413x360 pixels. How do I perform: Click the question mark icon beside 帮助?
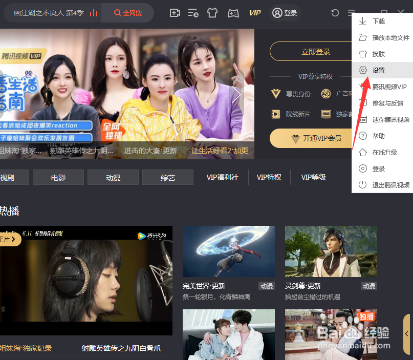pyautogui.click(x=363, y=136)
